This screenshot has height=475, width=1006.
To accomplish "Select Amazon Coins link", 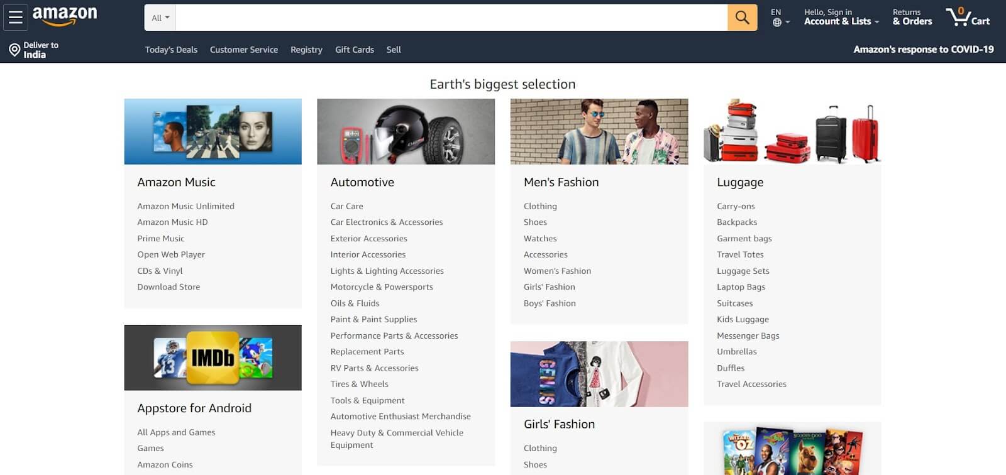I will [165, 465].
